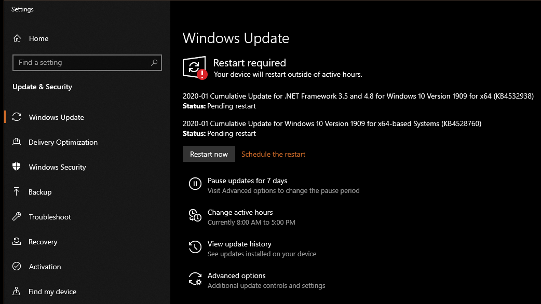Select Windows Update in the sidebar

56,117
